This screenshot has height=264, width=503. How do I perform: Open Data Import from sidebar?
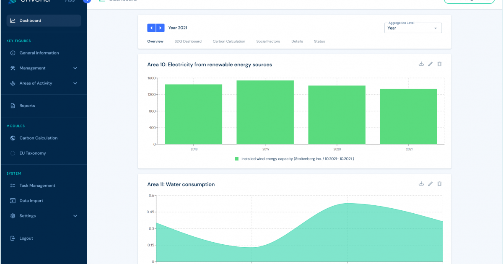31,201
